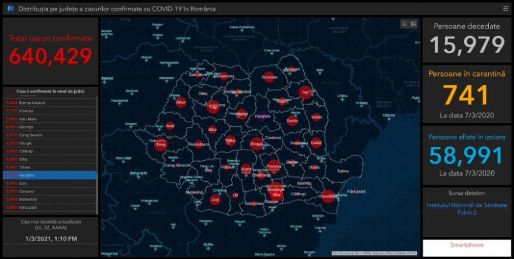This screenshot has width=514, height=259.
Task: Open the basemap gallery grid icon
Action: coord(414,24)
